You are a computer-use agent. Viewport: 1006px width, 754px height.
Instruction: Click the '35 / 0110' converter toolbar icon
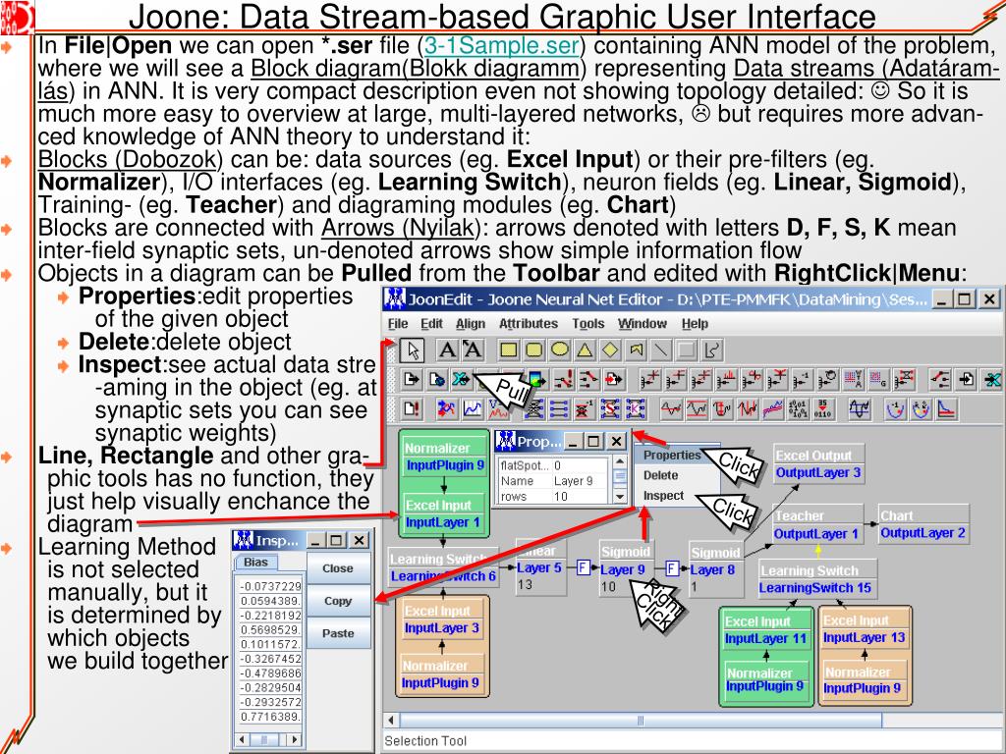pos(822,408)
